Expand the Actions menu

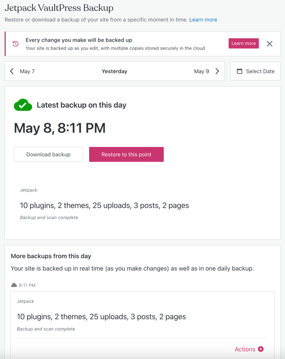coord(249,349)
